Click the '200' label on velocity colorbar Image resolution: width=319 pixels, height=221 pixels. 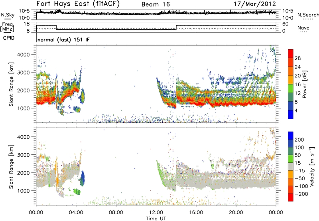(x=299, y=140)
